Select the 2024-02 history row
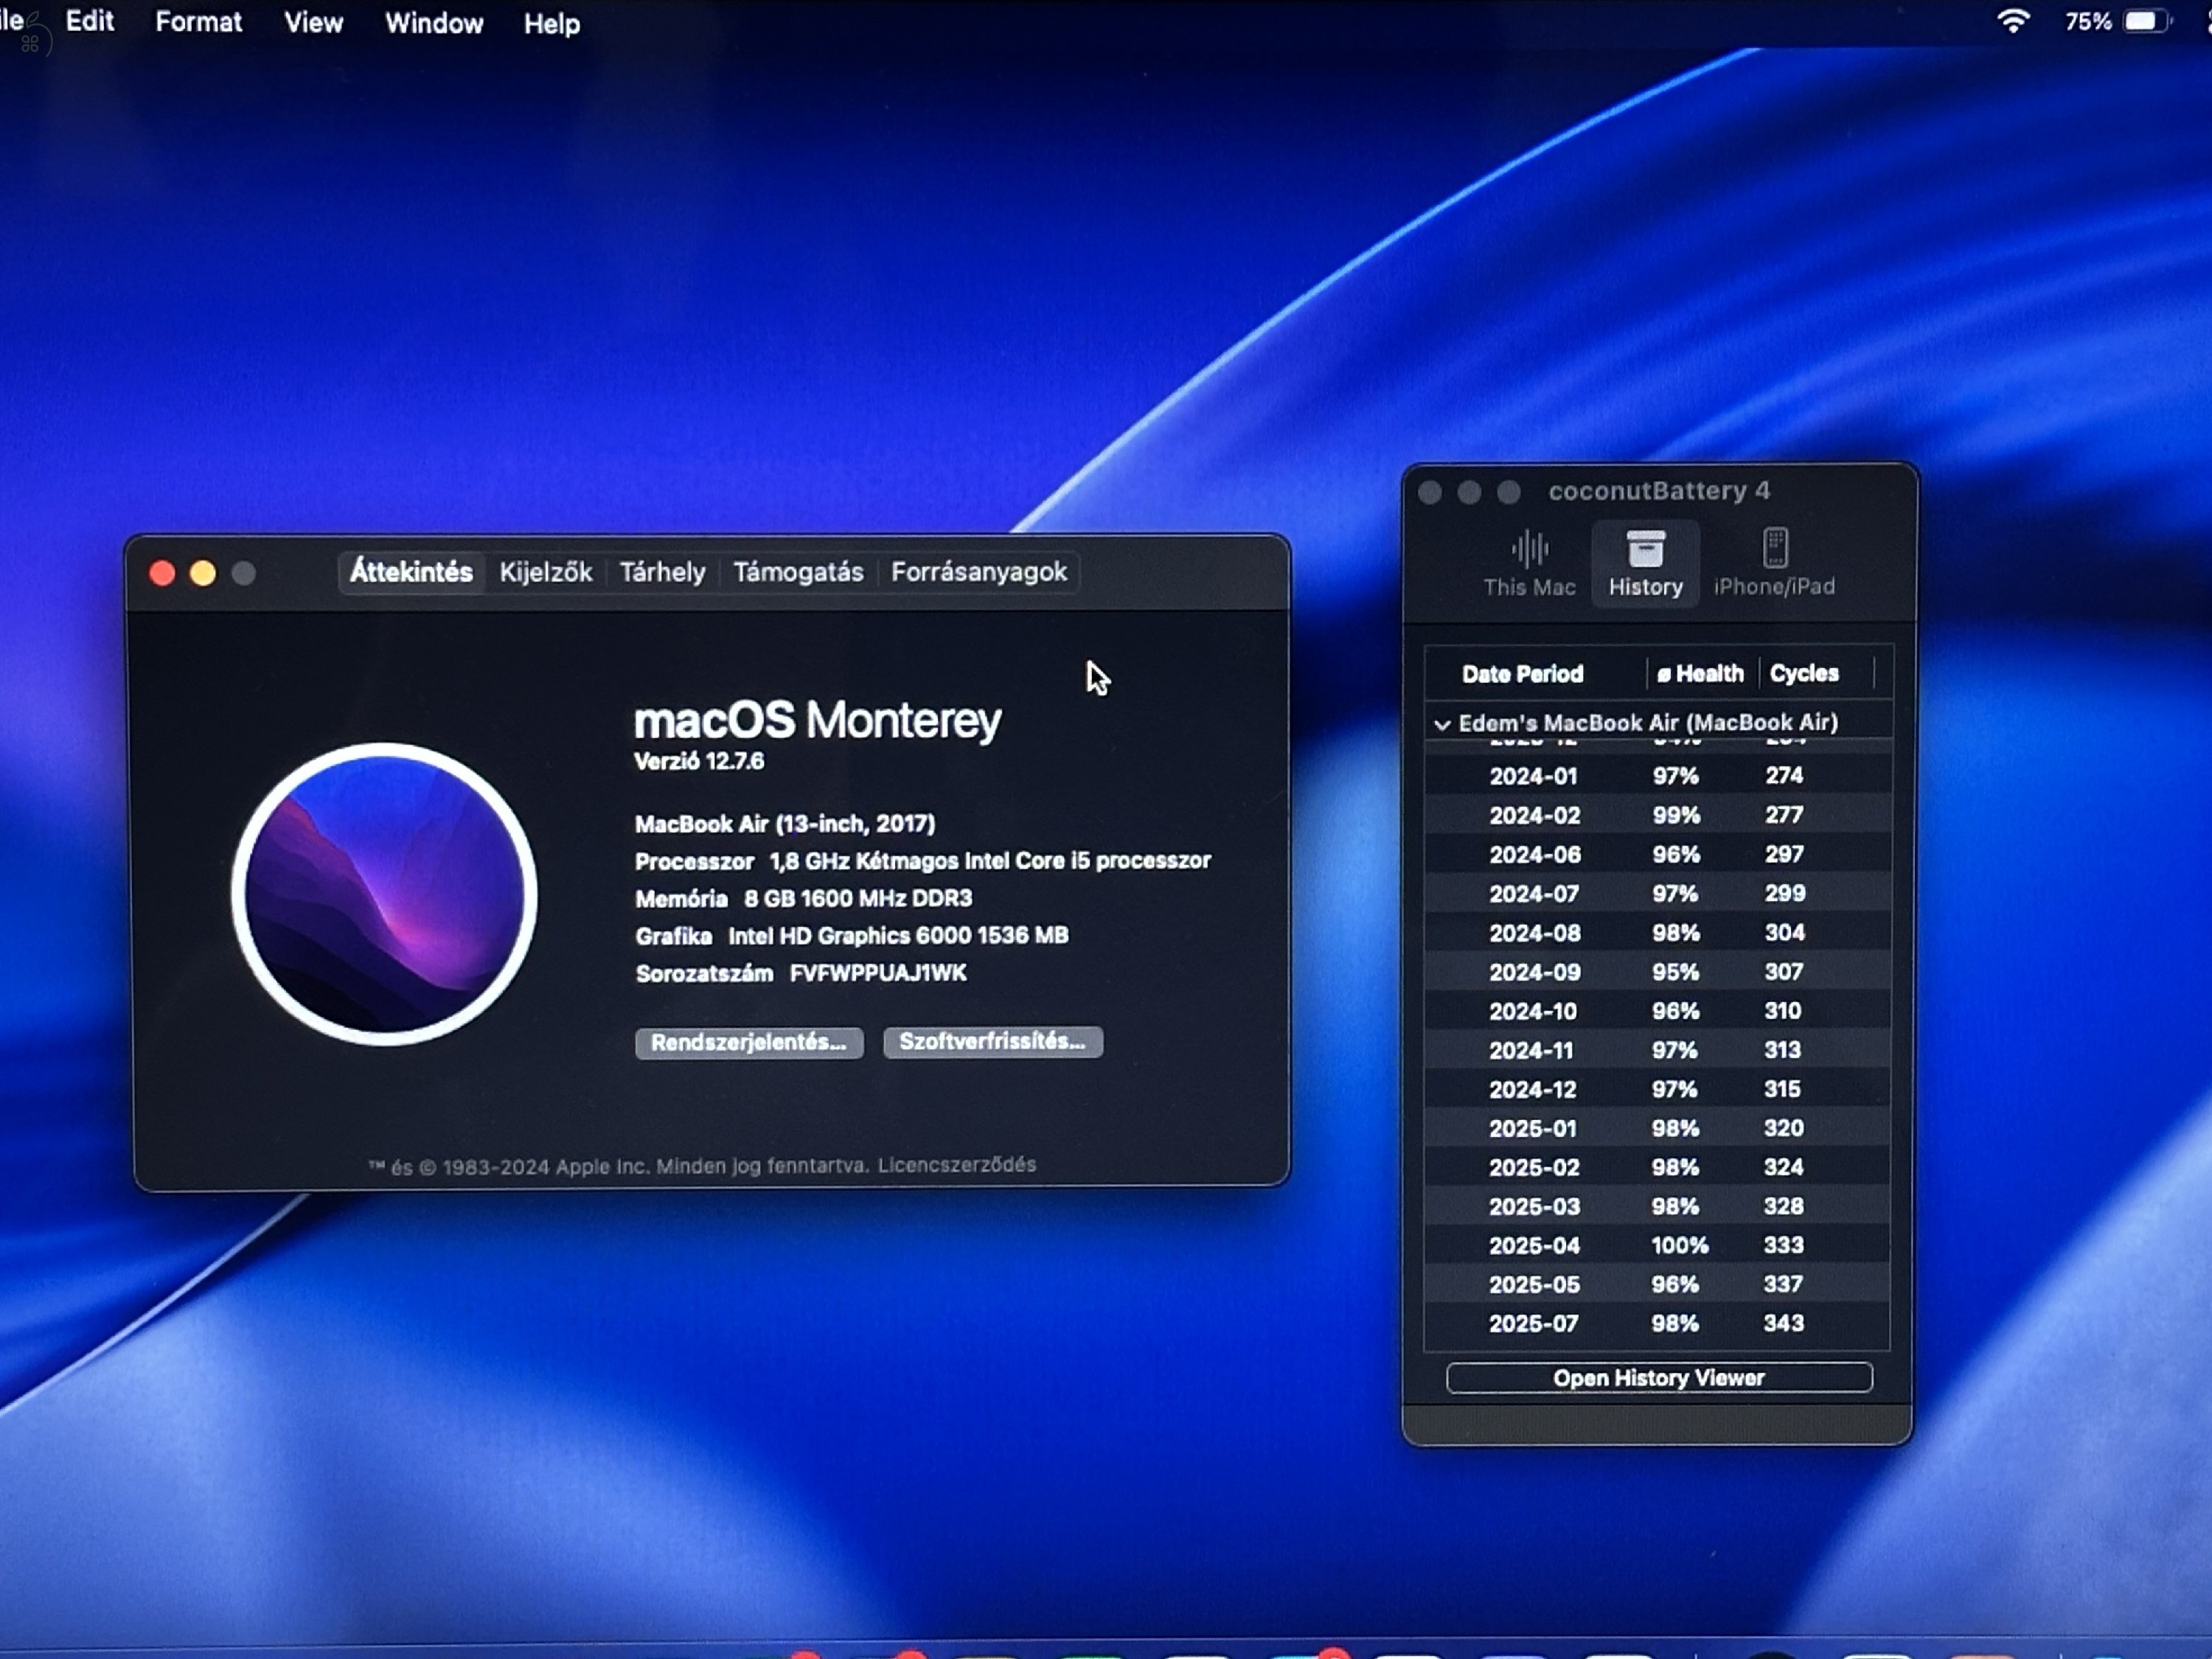This screenshot has width=2212, height=1659. (x=1657, y=815)
